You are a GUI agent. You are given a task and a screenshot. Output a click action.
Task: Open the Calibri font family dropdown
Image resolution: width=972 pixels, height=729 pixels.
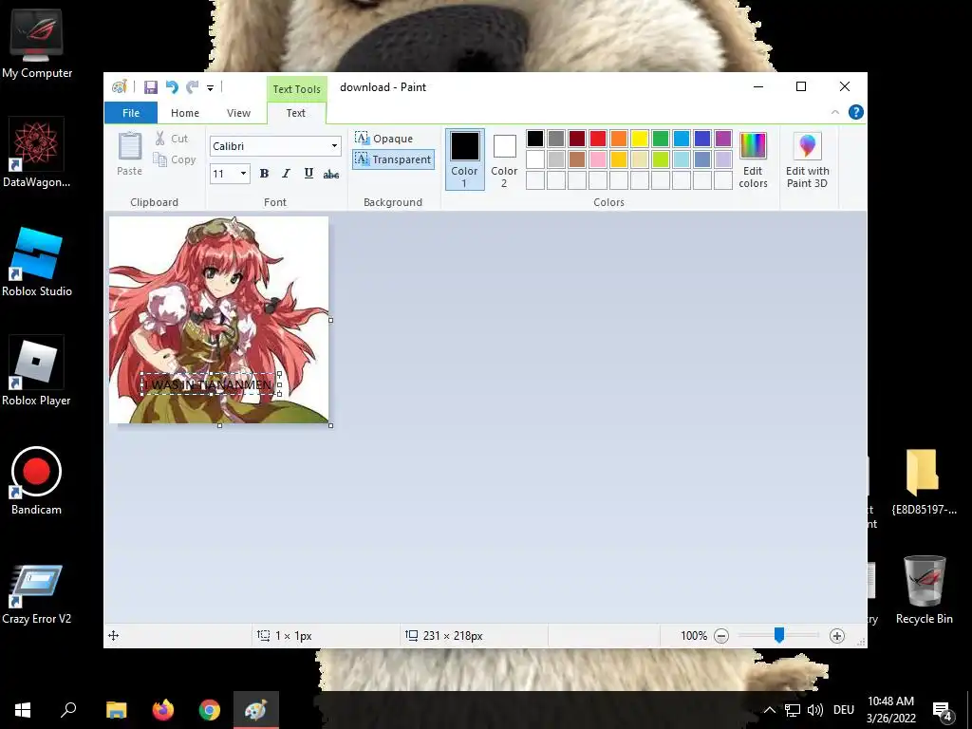[x=334, y=146]
